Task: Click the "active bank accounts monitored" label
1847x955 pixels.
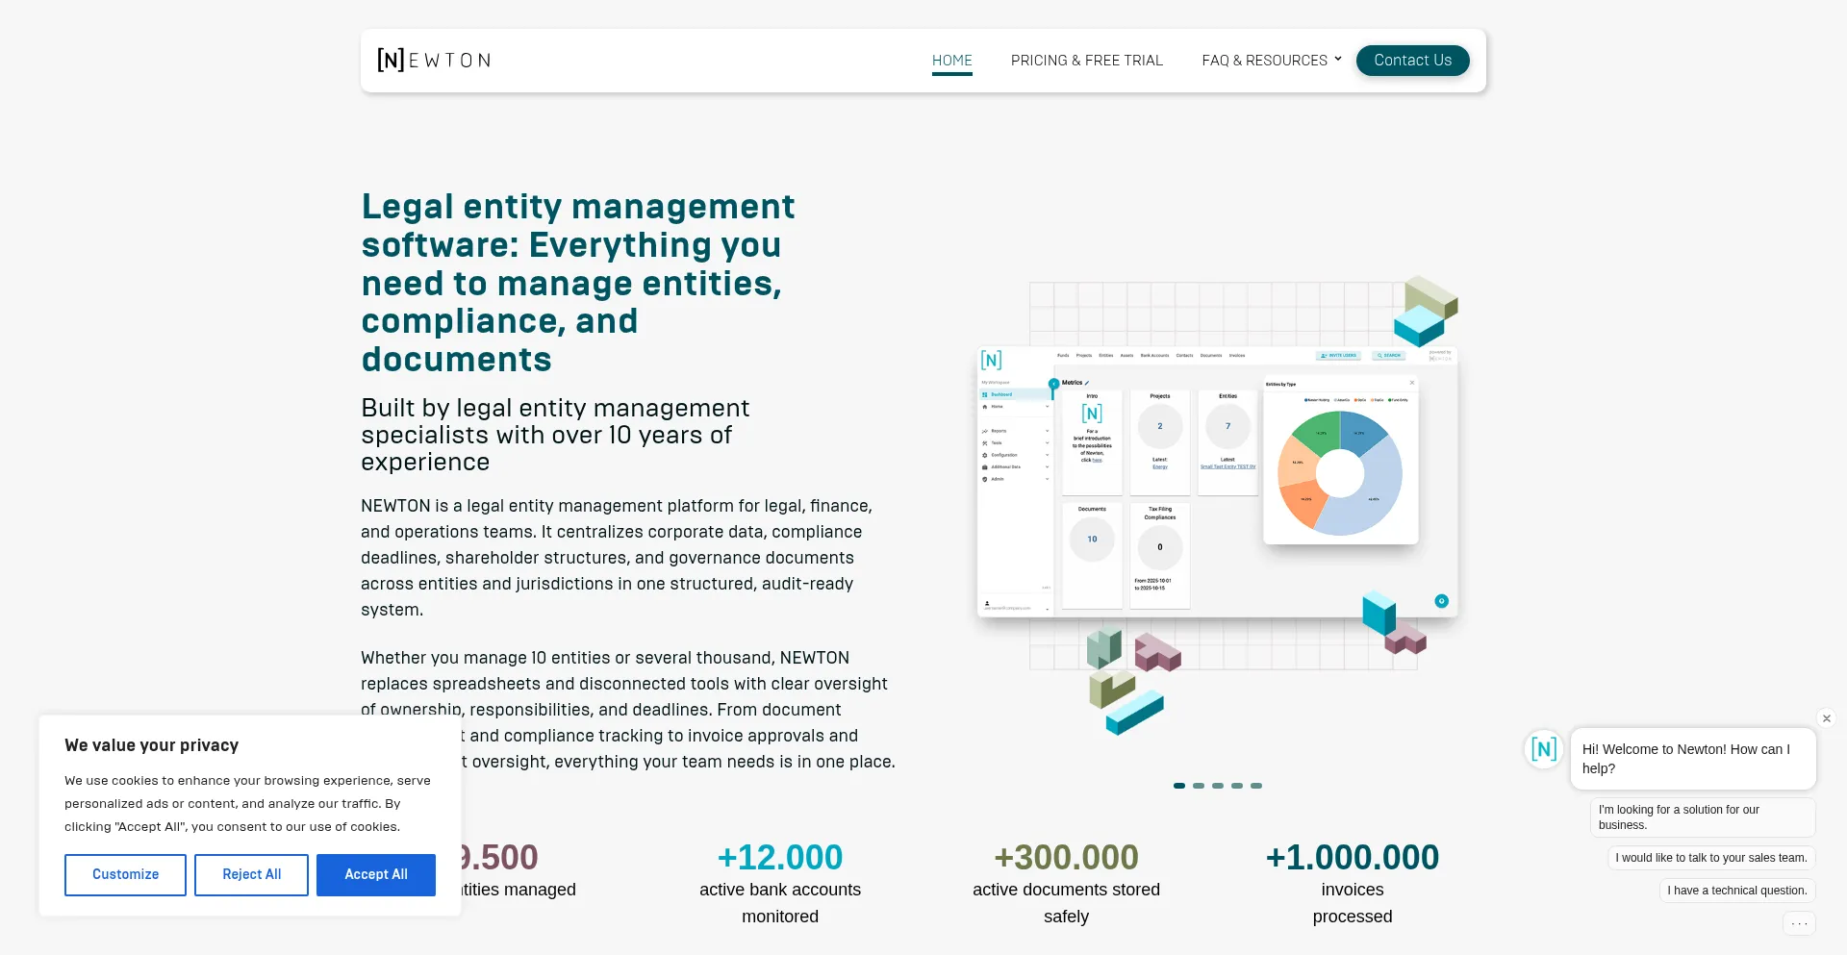Action: [x=780, y=903]
